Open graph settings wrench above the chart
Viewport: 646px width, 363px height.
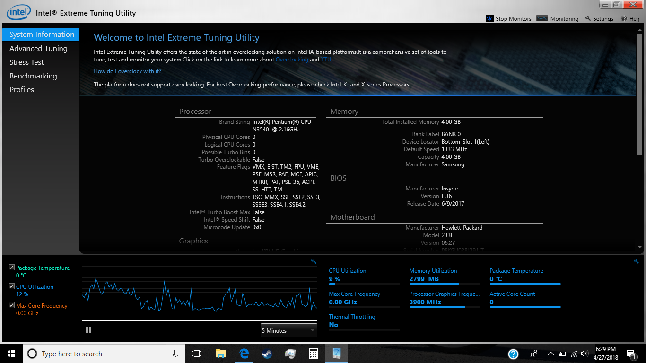coord(314,261)
